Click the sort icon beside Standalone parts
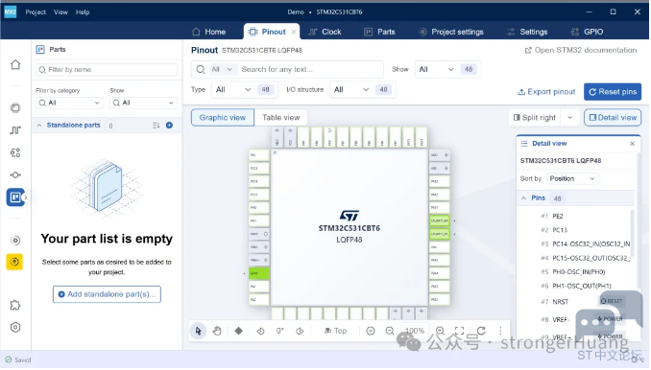The width and height of the screenshot is (651, 370). click(x=157, y=126)
